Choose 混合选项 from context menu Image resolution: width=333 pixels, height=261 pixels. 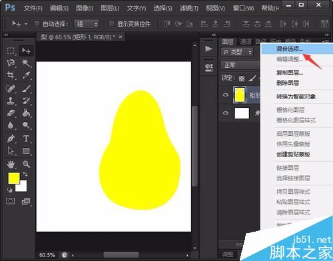coord(296,49)
